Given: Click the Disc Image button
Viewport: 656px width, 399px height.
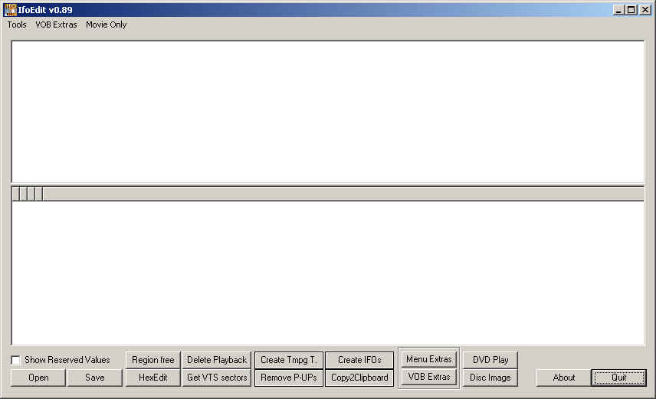Looking at the screenshot, I should click(490, 378).
